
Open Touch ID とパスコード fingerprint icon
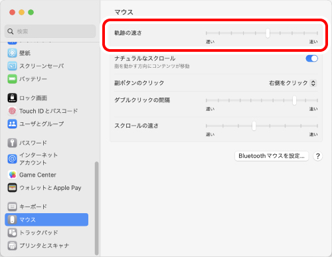click(x=12, y=111)
